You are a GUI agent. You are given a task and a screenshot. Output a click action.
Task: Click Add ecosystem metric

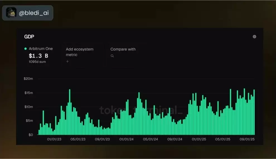tap(79, 52)
